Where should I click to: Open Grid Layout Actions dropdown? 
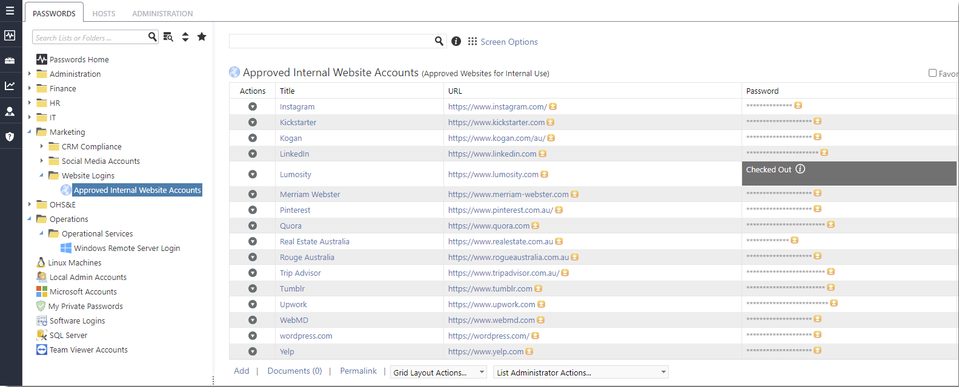[439, 372]
